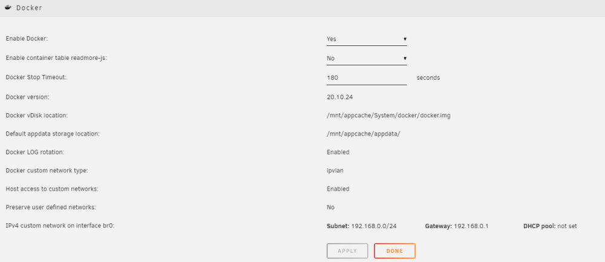The width and height of the screenshot is (605, 262).
Task: Click the Docker Stop Timeout label
Action: point(36,77)
